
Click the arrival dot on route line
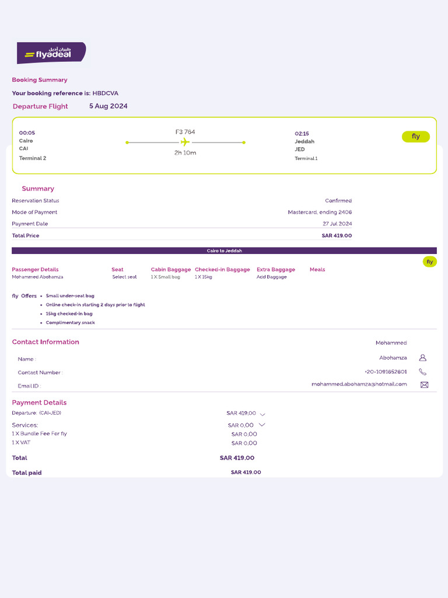pos(244,142)
